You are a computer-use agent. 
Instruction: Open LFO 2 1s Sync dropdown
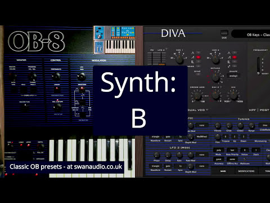(x=180, y=166)
